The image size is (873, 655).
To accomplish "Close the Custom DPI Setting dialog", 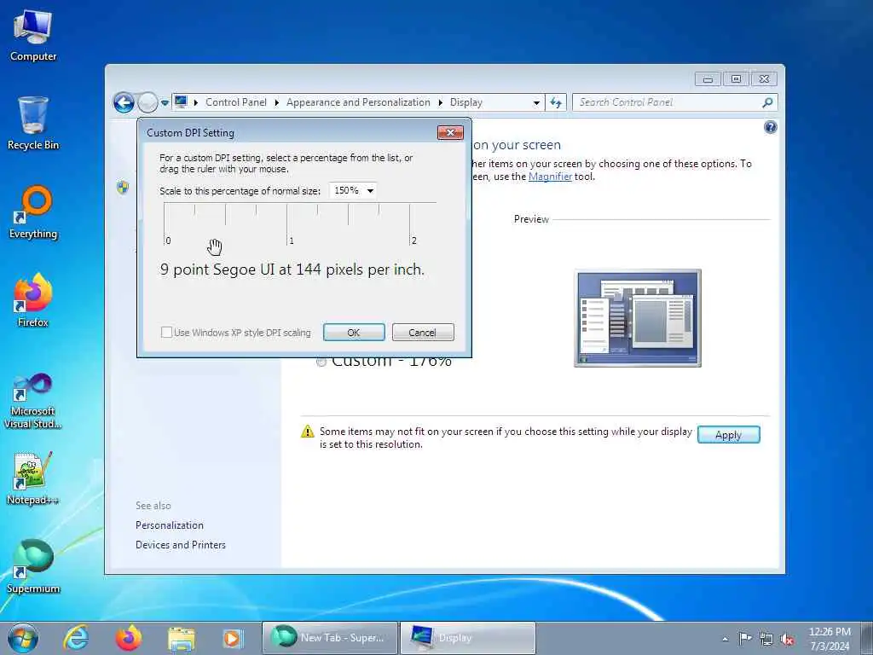I will tap(450, 132).
